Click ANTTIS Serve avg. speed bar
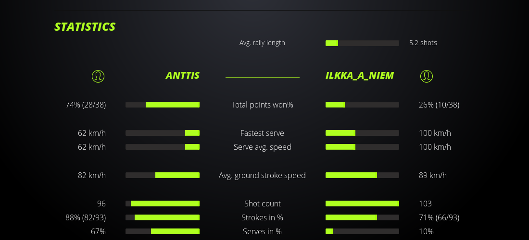The width and height of the screenshot is (529, 240). click(163, 147)
